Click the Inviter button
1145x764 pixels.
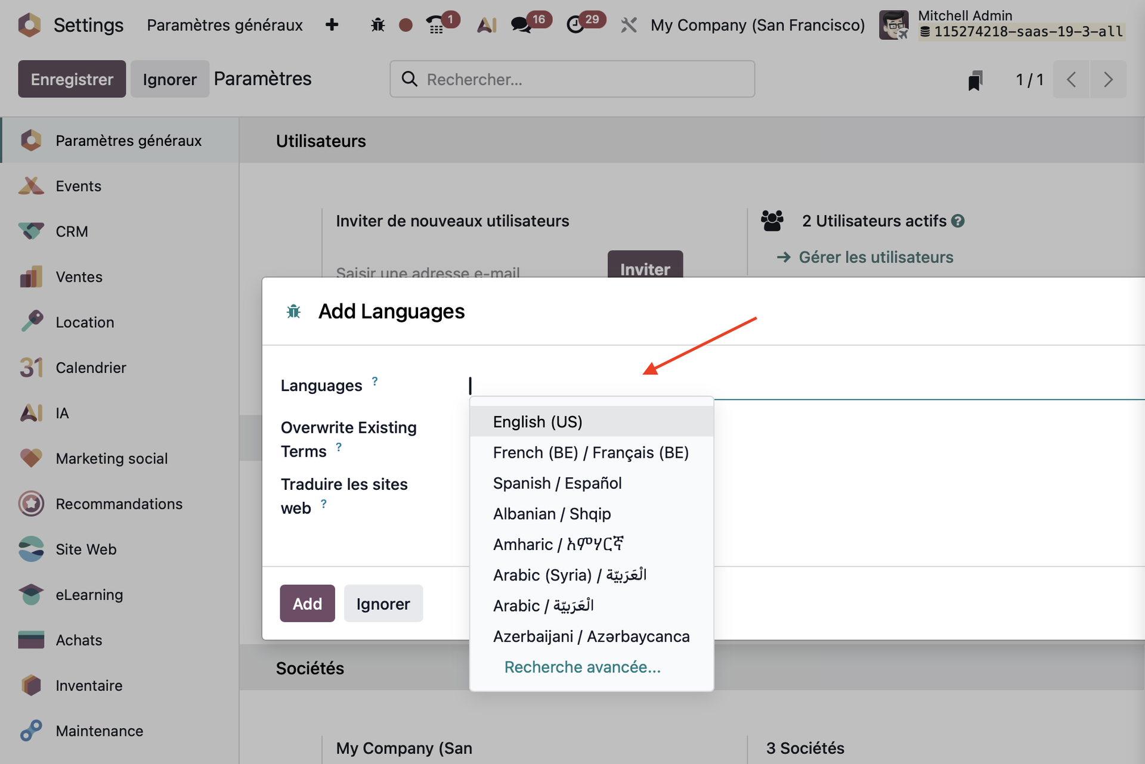tap(645, 265)
